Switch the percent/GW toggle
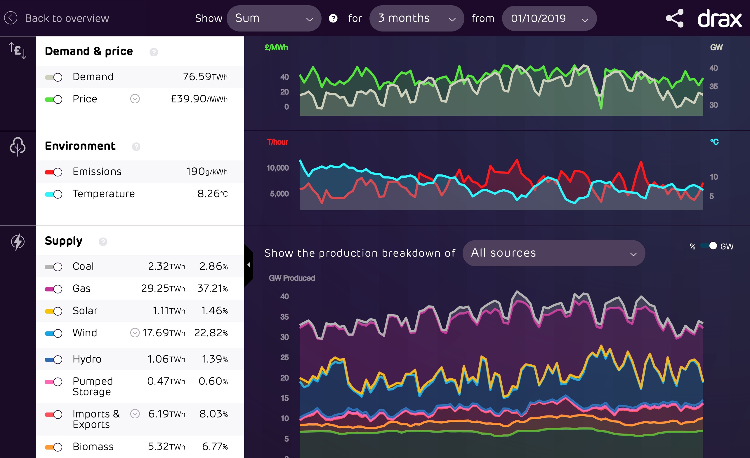Image resolution: width=750 pixels, height=458 pixels. click(x=709, y=246)
